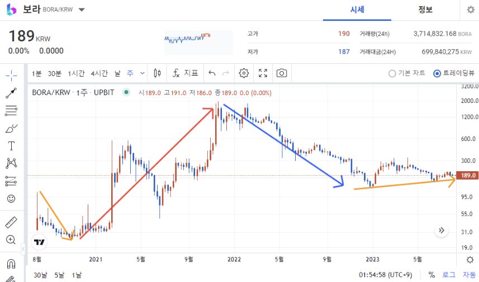The image size is (479, 282).
Task: Select the ruler measure tool
Action: point(11,222)
